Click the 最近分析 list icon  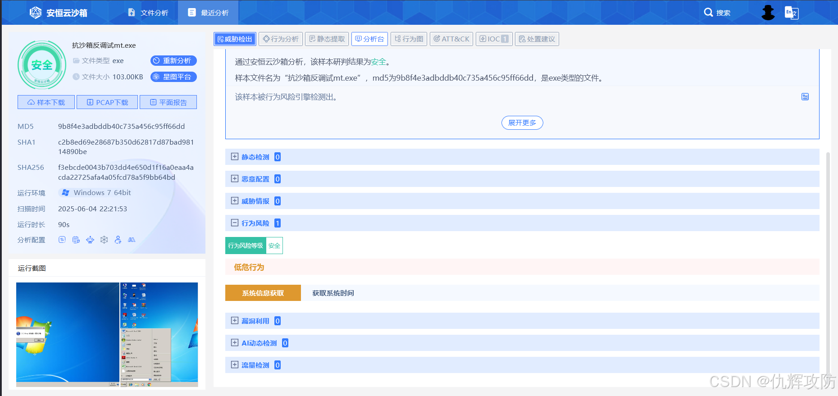pos(192,12)
